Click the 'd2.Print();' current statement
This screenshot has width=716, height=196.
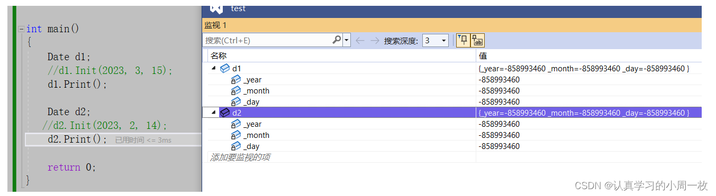(x=77, y=139)
